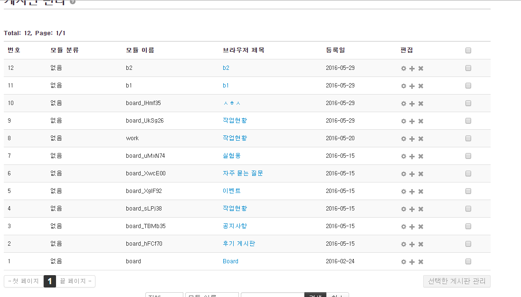Toggle the select-all checkbox in table header
This screenshot has width=521, height=297.
(468, 50)
